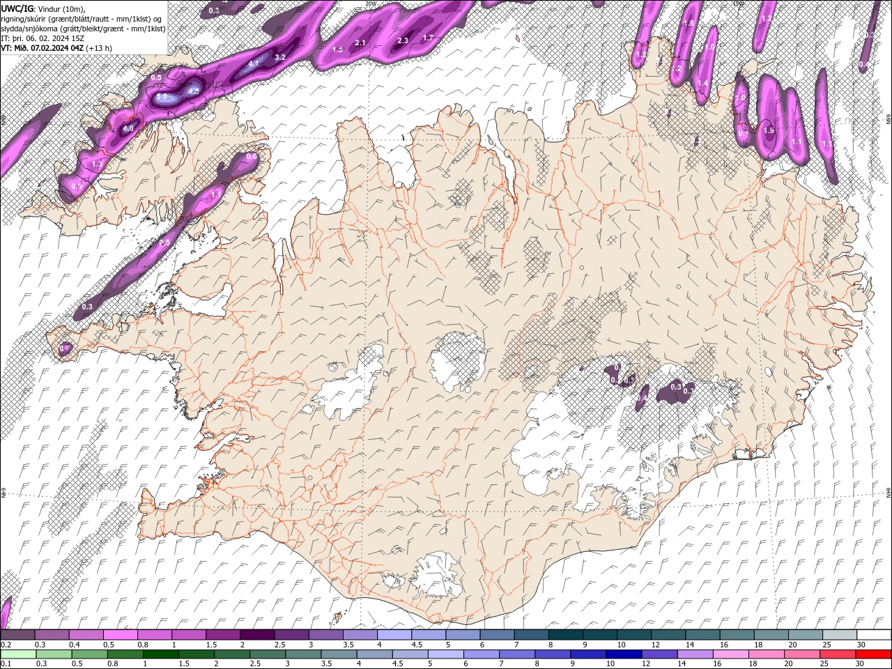Click the '0.2' label on the upper purple scale

(6, 645)
